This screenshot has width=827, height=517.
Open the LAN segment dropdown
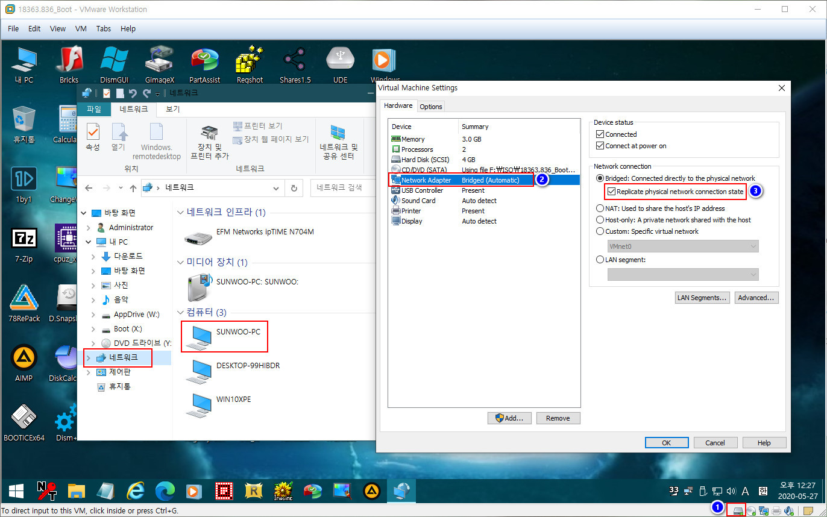point(683,274)
